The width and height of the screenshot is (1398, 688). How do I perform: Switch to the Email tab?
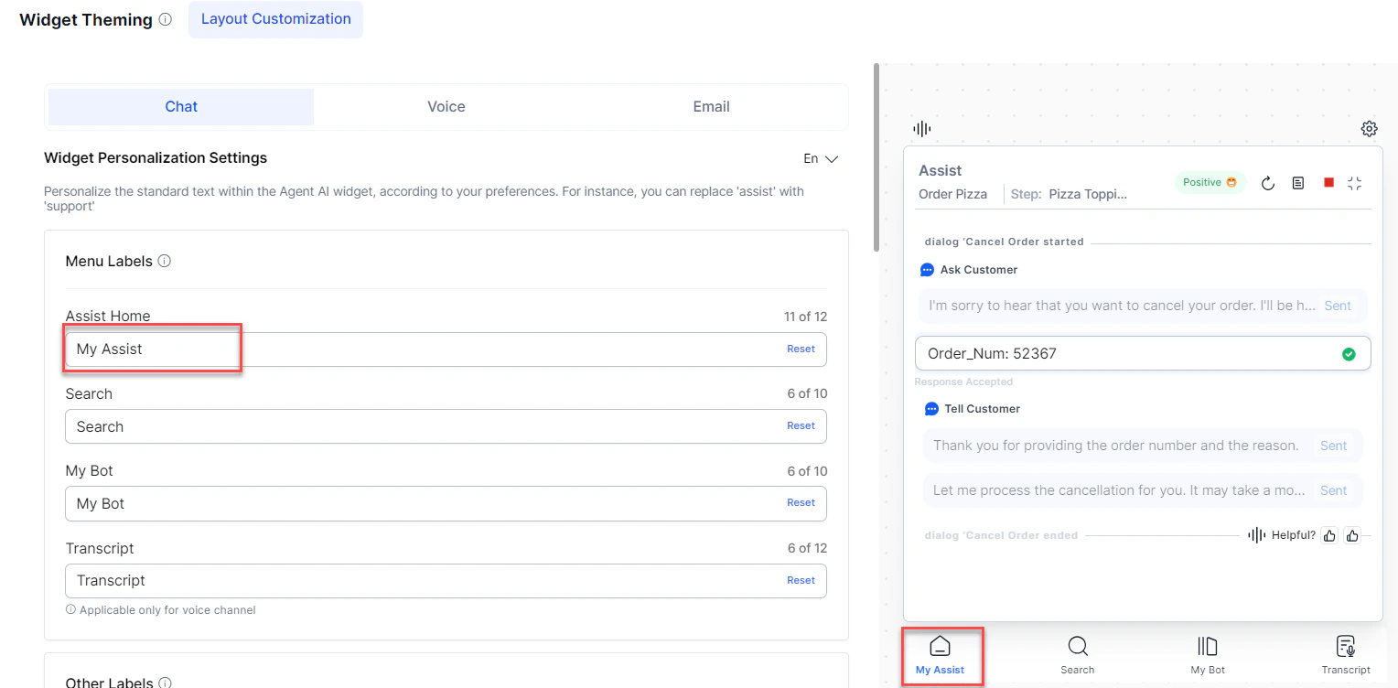pos(711,107)
